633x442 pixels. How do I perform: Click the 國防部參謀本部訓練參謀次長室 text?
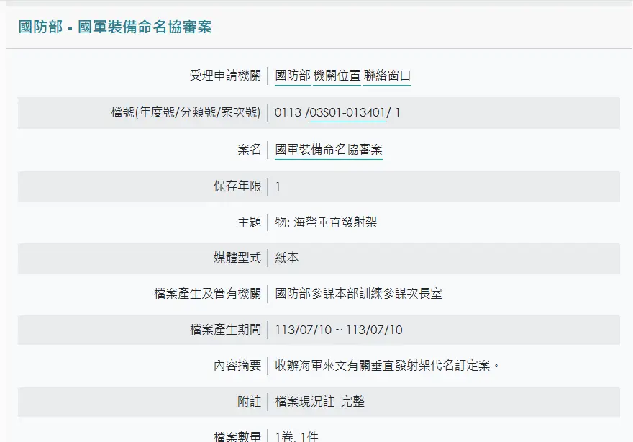pyautogui.click(x=358, y=294)
